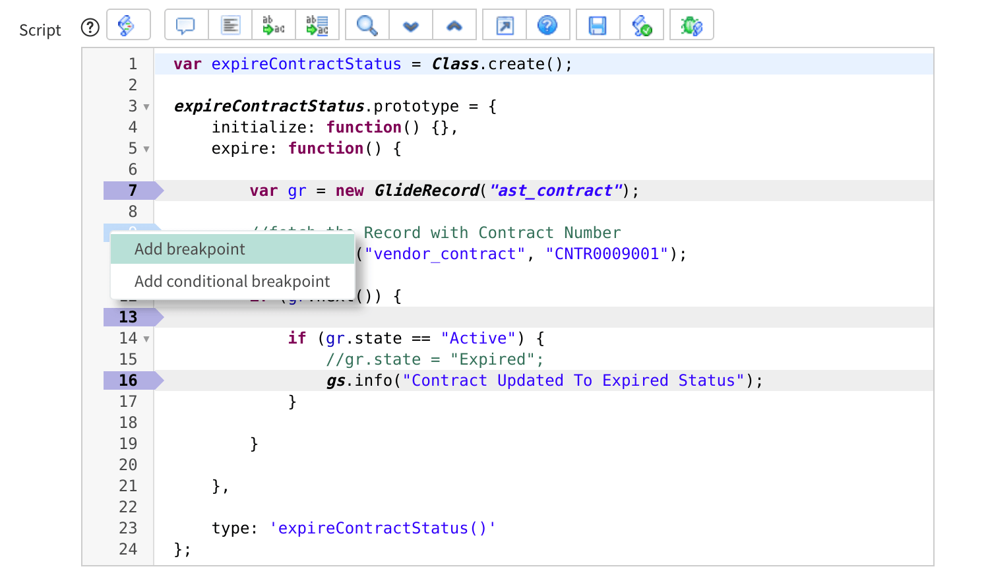The height and width of the screenshot is (575, 988).
Task: Toggle the syntax highlighting editor
Action: coord(129,24)
